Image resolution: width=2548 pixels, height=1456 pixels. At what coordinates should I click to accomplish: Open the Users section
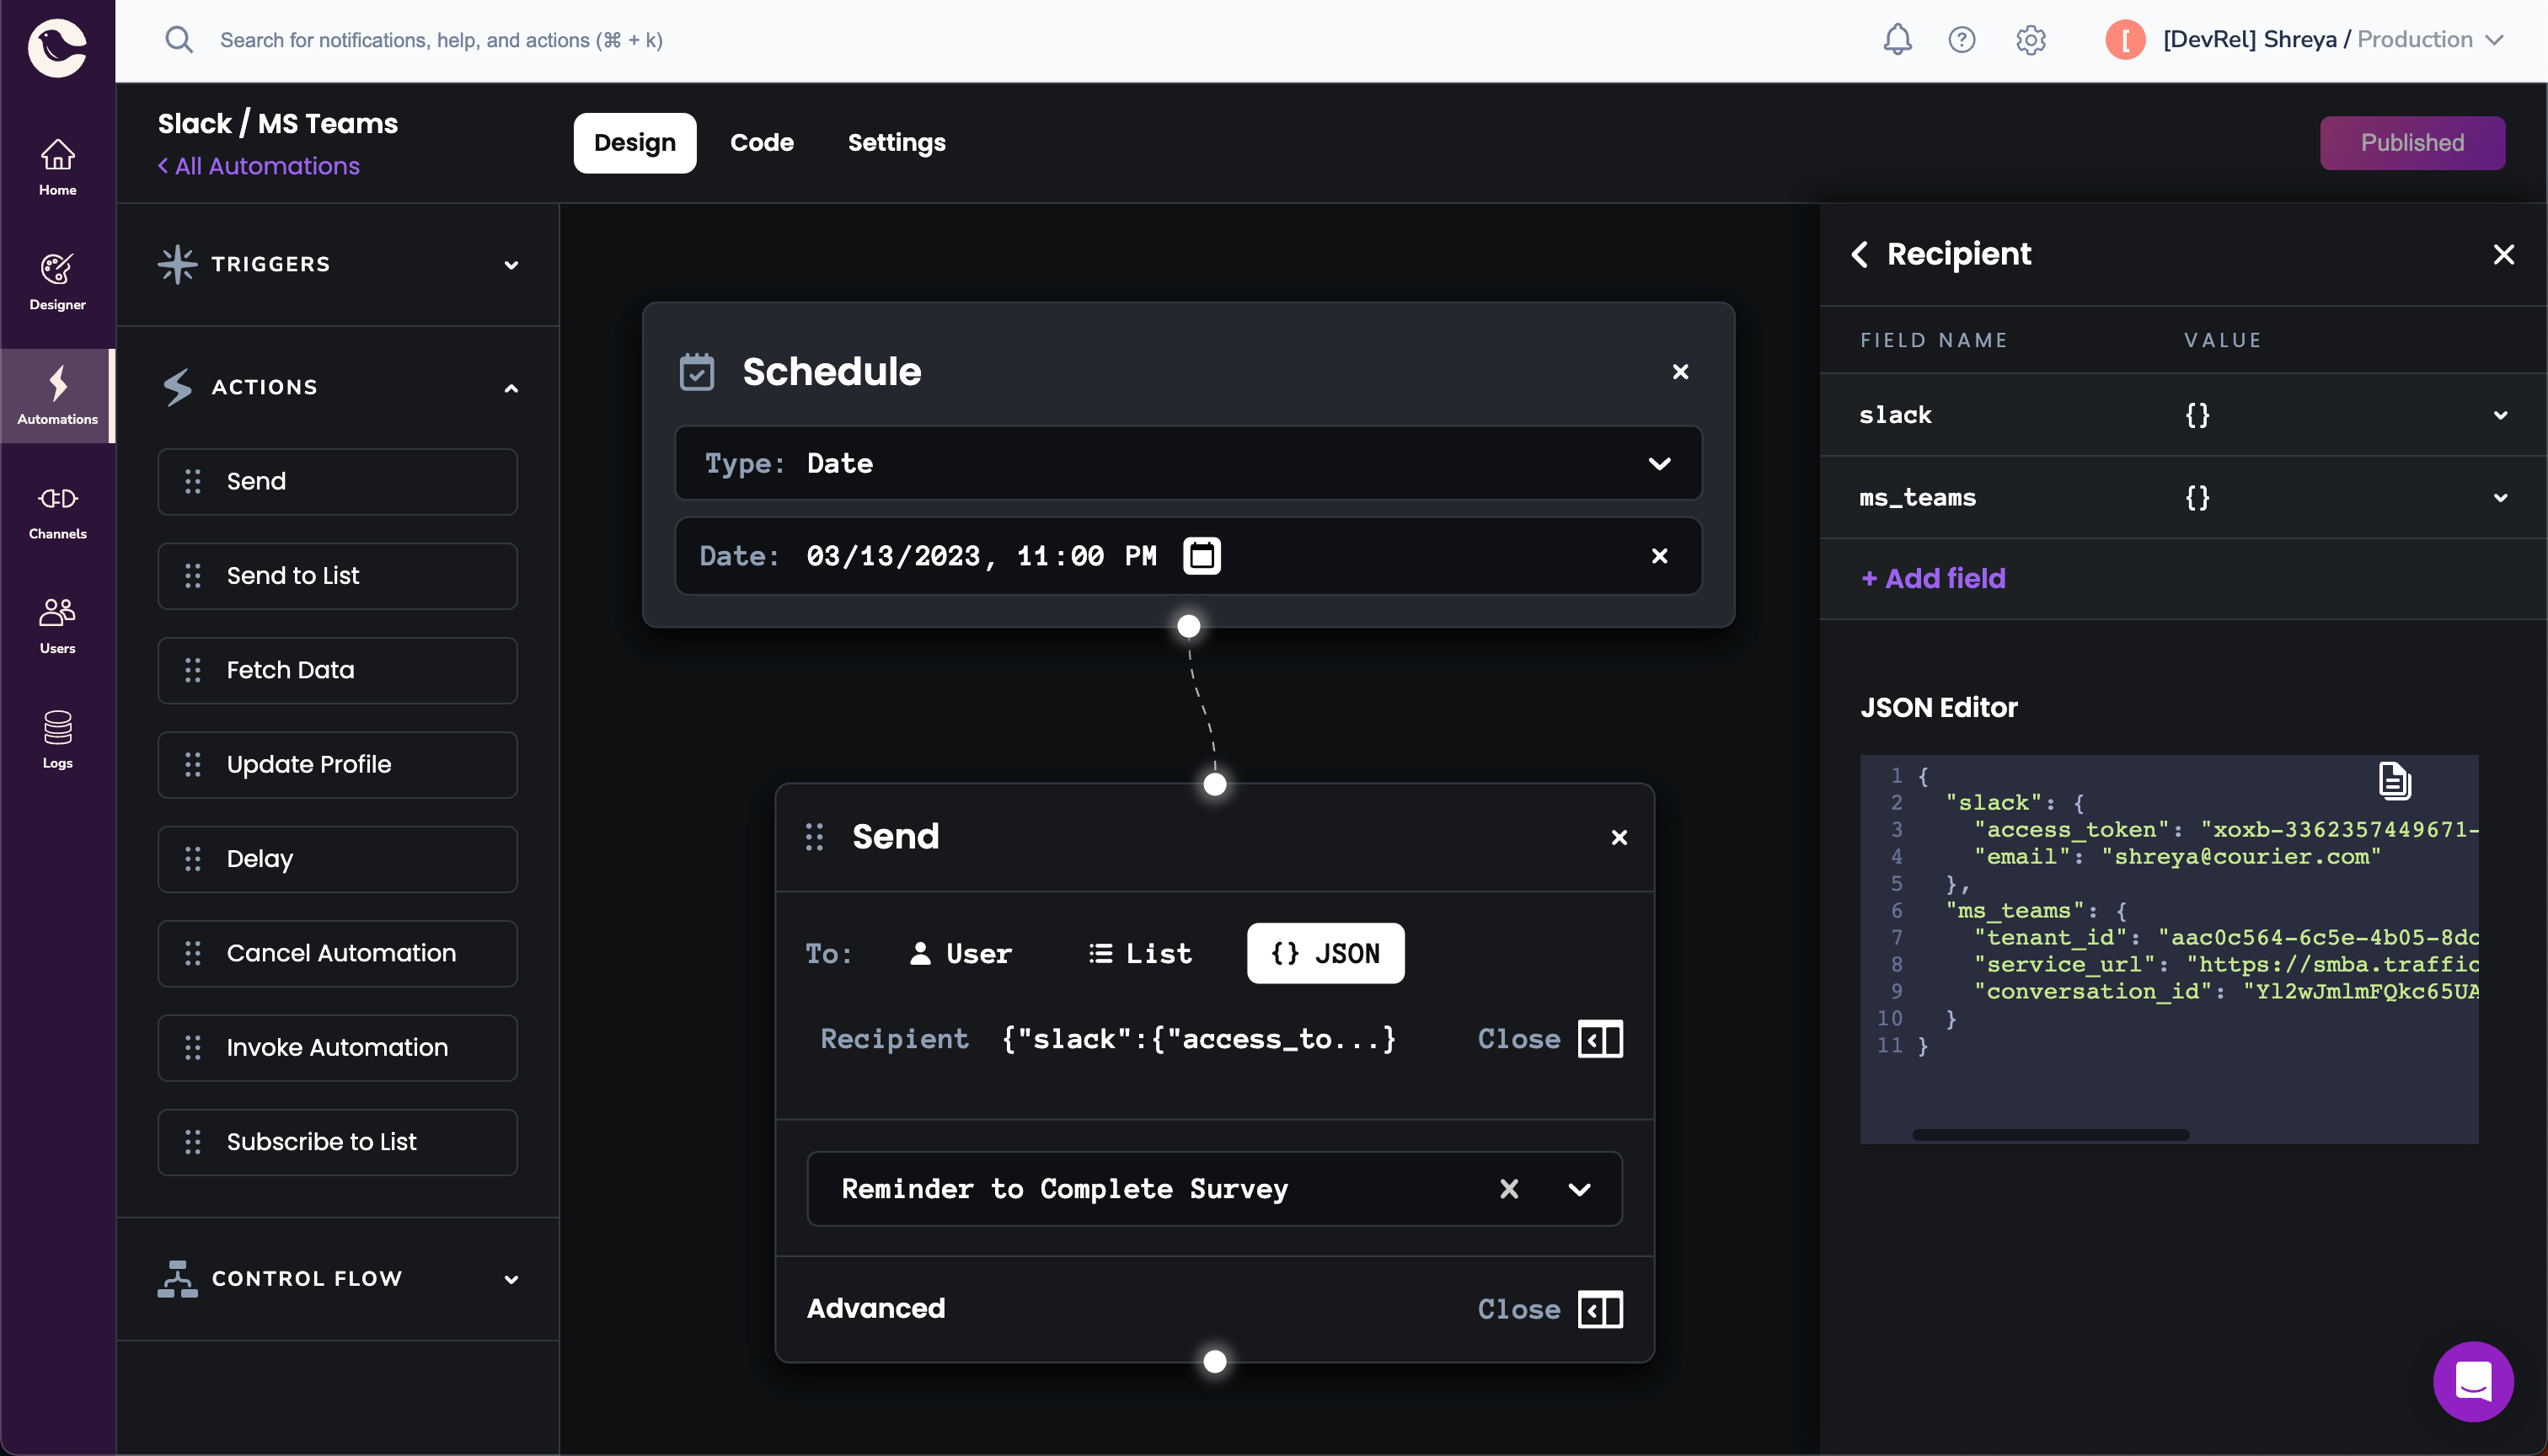57,625
